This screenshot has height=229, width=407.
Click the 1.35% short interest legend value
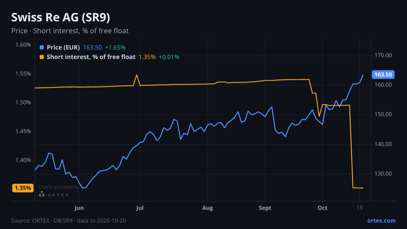pyautogui.click(x=147, y=57)
